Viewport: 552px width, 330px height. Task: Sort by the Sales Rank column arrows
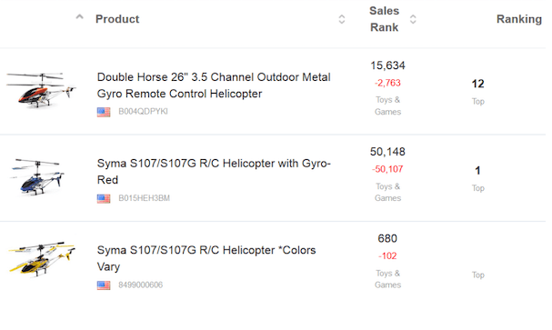click(413, 19)
